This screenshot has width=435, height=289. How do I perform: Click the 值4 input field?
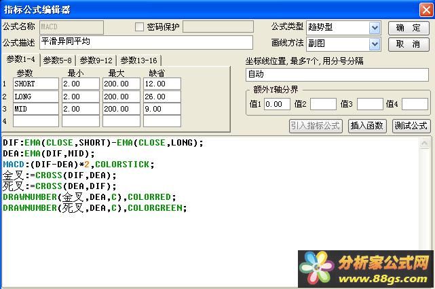pos(415,104)
